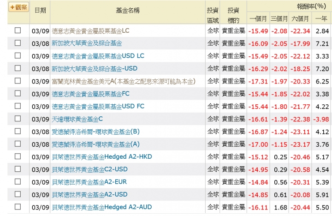Open fund link 新加坡大華黃金及綜合基金

(87, 43)
